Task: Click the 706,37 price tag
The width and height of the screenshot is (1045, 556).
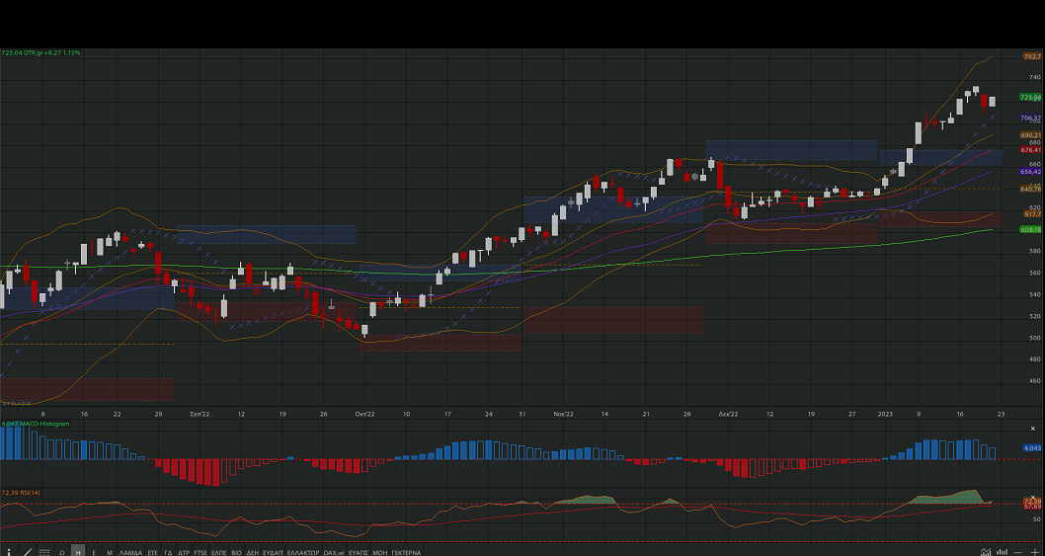Action: coord(1030,118)
